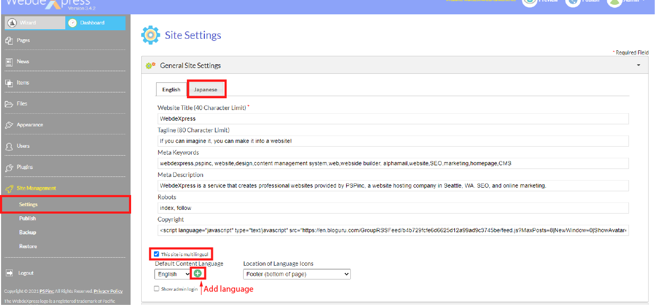Switch to the Japanese tab
Image resolution: width=655 pixels, height=305 pixels.
(206, 89)
